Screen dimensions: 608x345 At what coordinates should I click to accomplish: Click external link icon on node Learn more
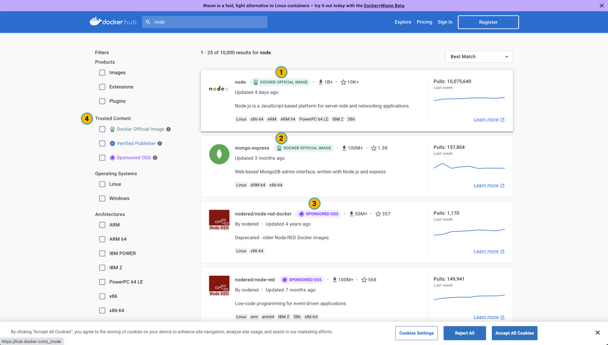coord(502,120)
